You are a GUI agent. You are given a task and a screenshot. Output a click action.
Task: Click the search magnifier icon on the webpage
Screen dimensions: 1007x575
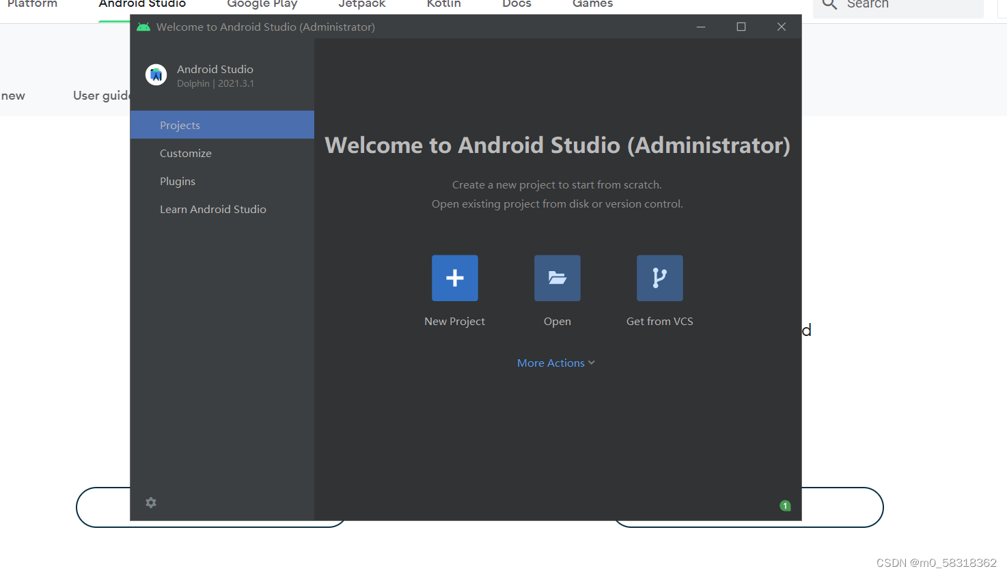(x=829, y=4)
